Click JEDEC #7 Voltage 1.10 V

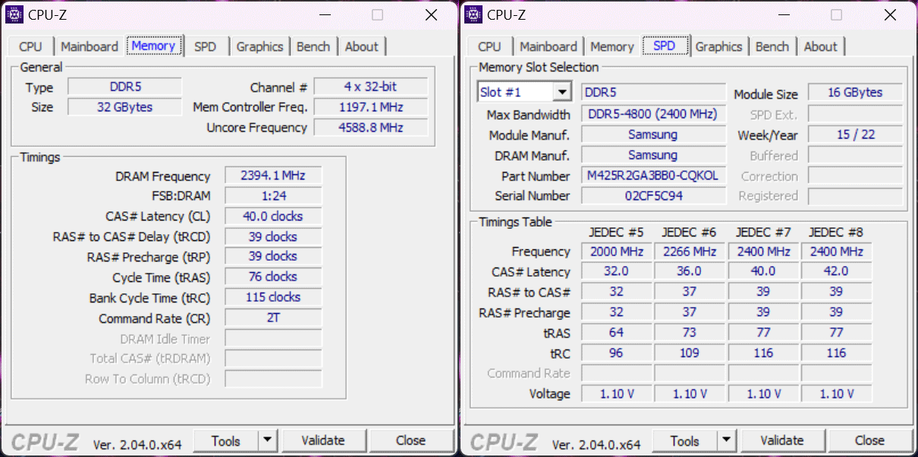coord(763,393)
